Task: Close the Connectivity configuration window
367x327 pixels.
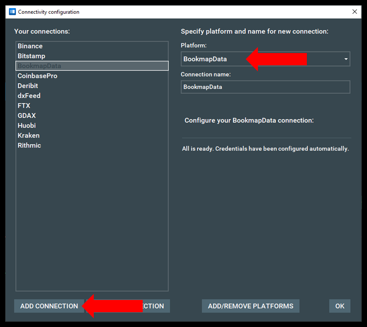Action: [355, 12]
